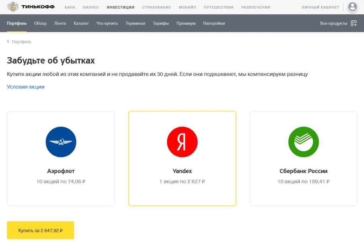364x242 pixels.
Task: Switch to the Портфель tab
Action: pyautogui.click(x=17, y=23)
